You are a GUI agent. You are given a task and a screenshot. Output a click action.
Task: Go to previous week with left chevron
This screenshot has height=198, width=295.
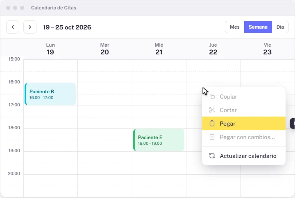tap(13, 27)
